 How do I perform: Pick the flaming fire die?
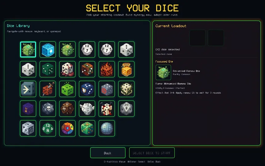[x=107, y=69]
